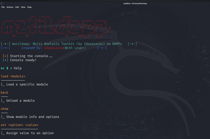Image resolution: width=210 pixels, height=139 pixels.
Task: Click the 'load <module>' command heading
Action: point(13,76)
